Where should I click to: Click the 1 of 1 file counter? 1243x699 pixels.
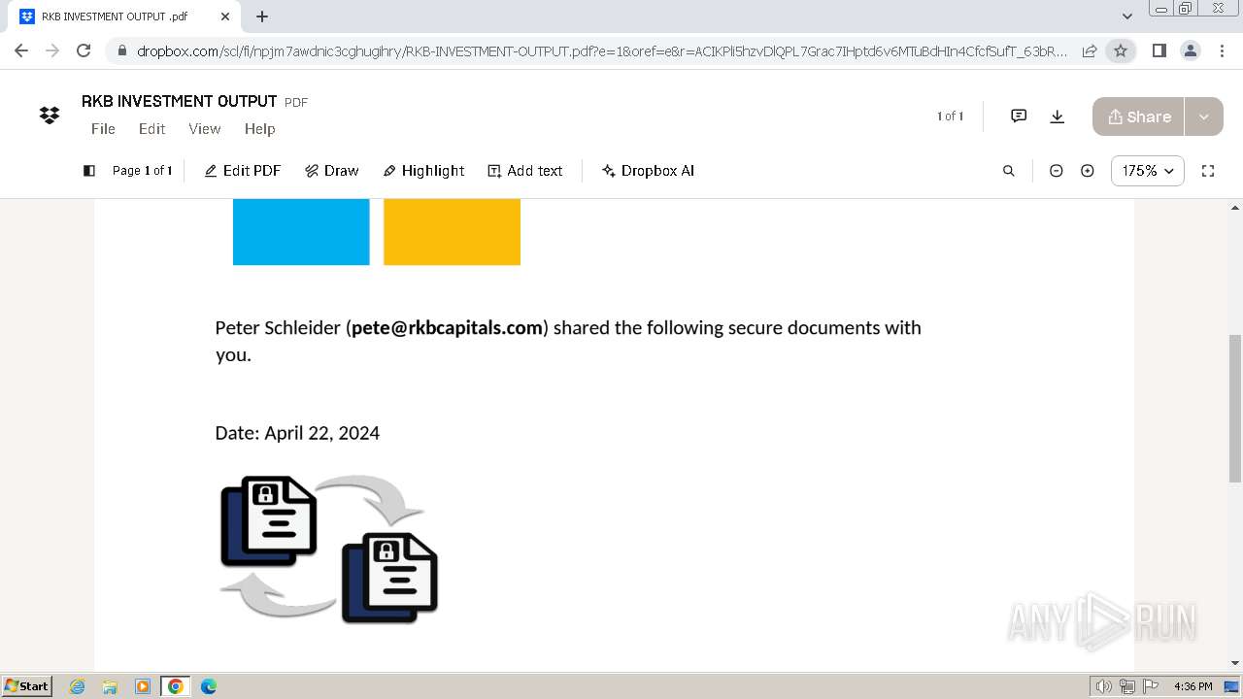[x=950, y=116]
